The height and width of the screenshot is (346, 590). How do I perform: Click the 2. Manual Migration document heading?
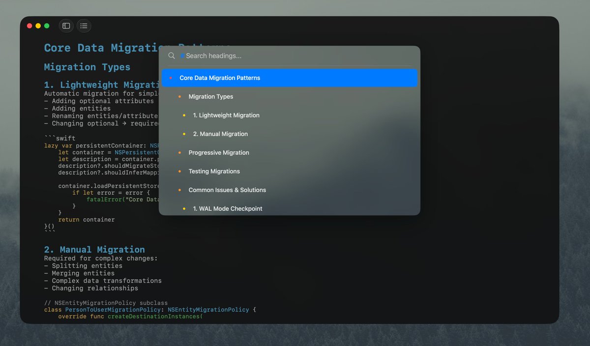coord(94,250)
